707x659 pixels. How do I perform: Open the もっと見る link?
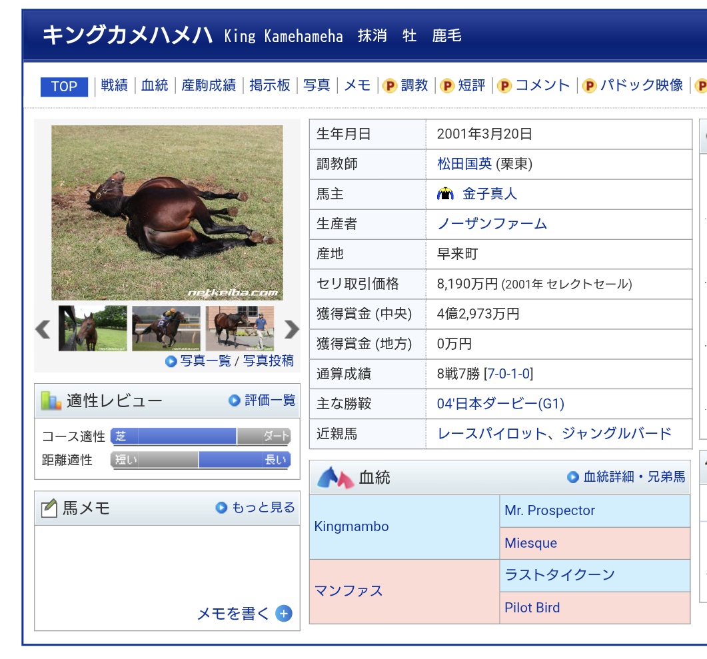tap(263, 508)
